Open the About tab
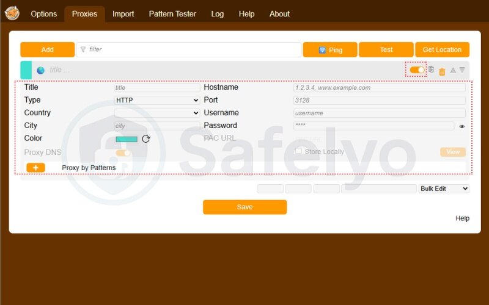The width and height of the screenshot is (489, 305). pos(279,14)
